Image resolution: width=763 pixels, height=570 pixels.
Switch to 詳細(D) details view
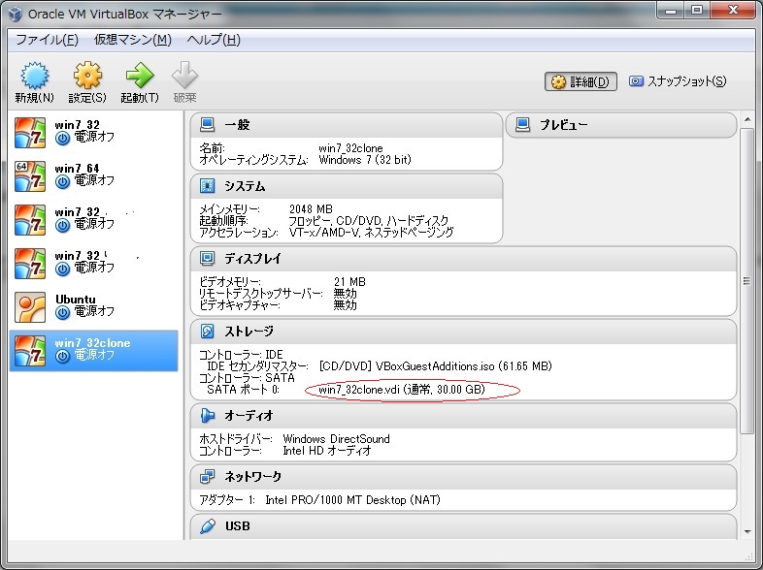(581, 81)
